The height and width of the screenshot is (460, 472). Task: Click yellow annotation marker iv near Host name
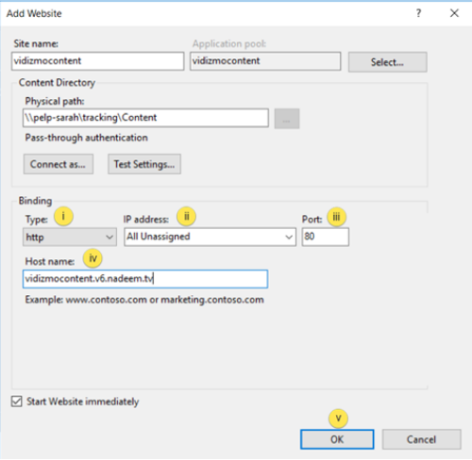93,258
